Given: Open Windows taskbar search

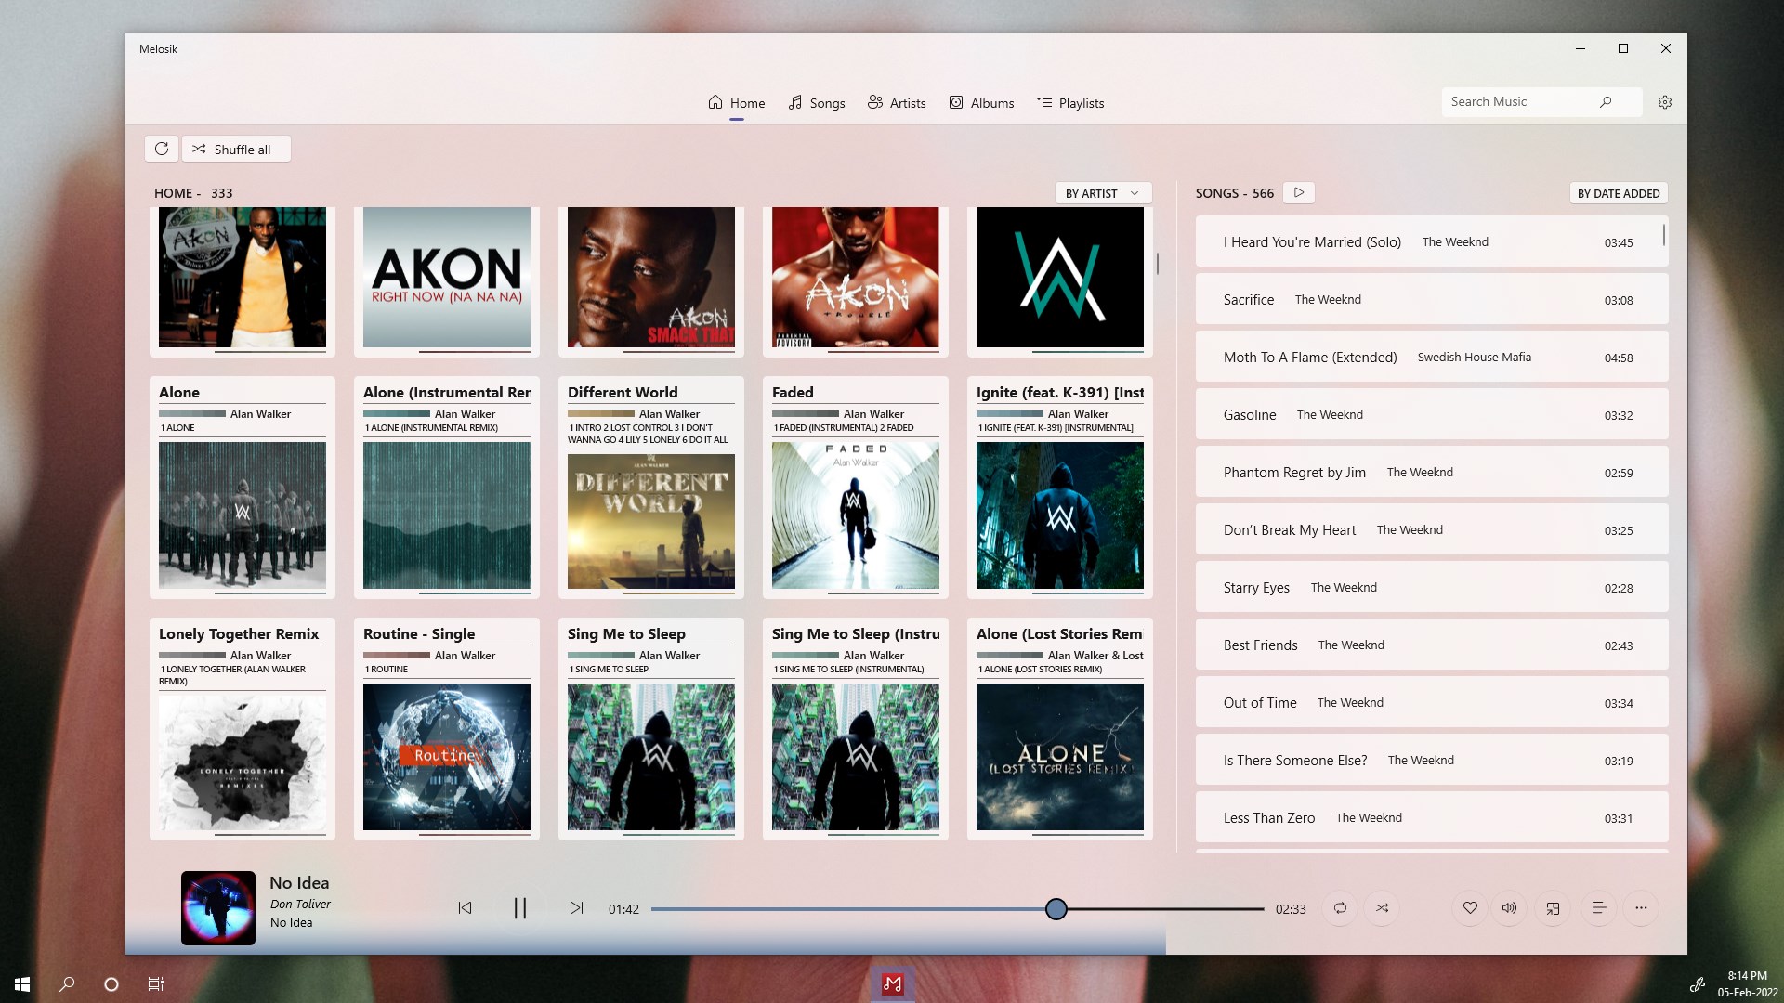Looking at the screenshot, I should pyautogui.click(x=67, y=984).
